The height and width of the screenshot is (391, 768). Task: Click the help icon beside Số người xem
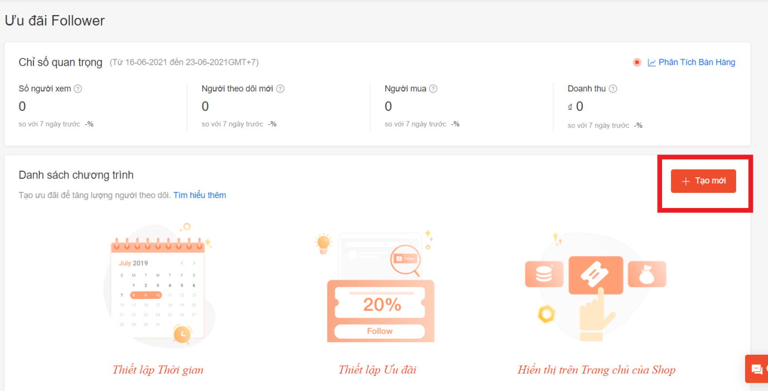click(78, 89)
